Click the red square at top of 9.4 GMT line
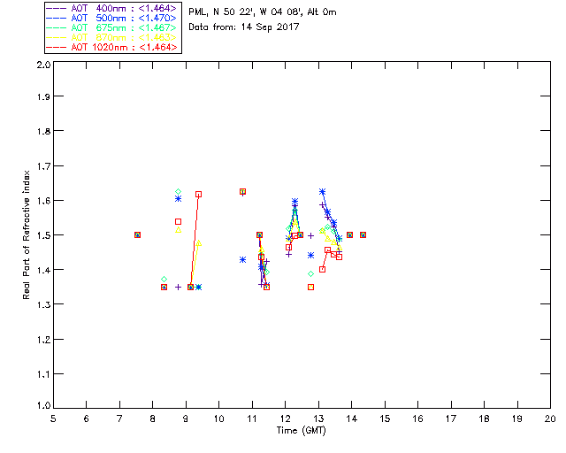 tap(198, 195)
